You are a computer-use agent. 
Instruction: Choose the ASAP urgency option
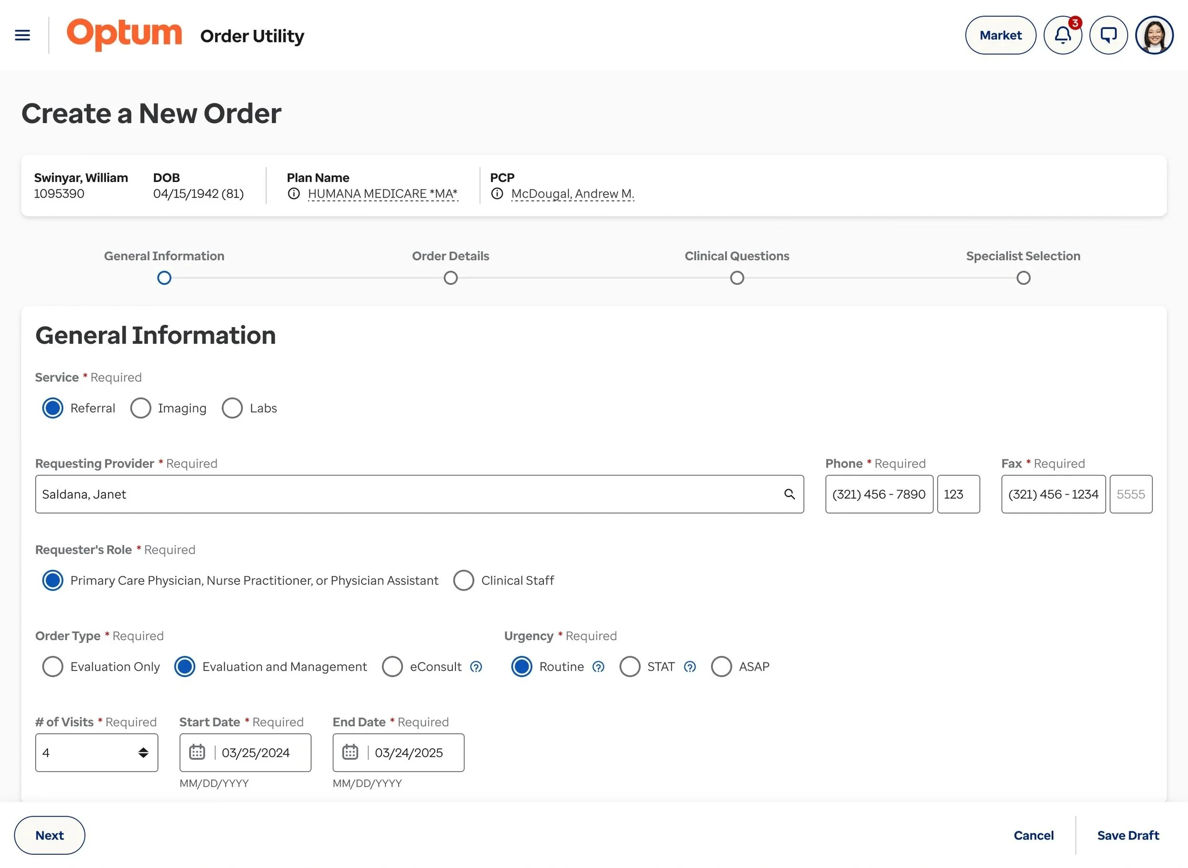(721, 666)
